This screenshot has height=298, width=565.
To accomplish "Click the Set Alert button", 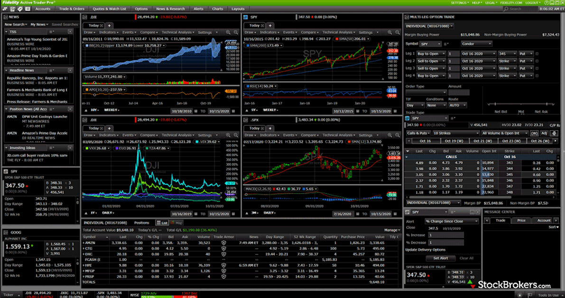I will pos(441,258).
